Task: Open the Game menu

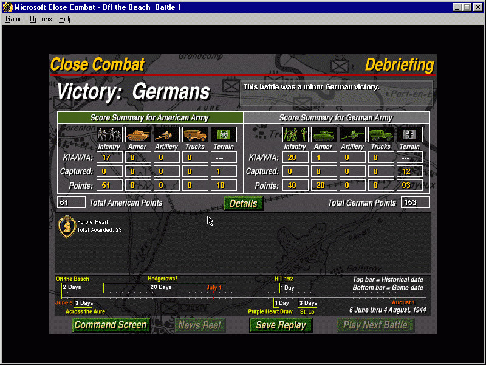Action: [x=14, y=19]
